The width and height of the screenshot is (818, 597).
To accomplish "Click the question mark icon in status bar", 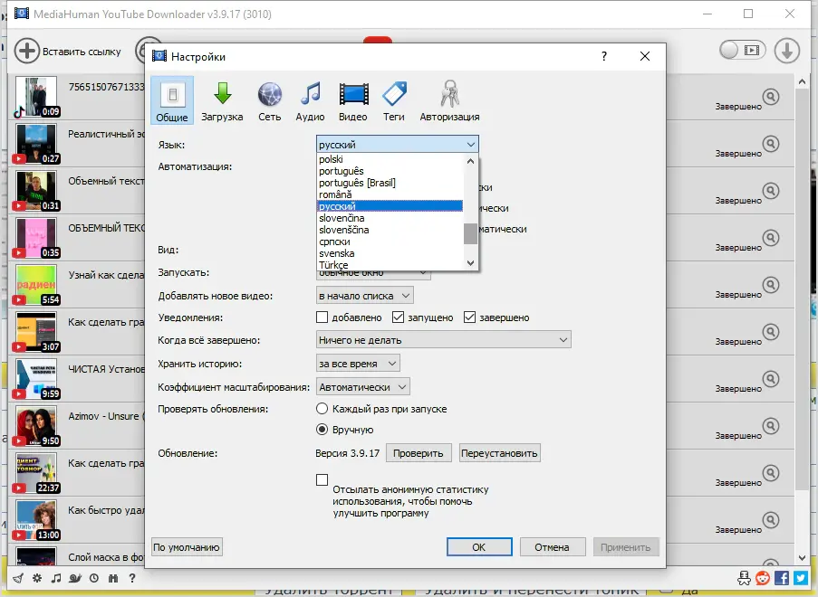I will click(132, 578).
